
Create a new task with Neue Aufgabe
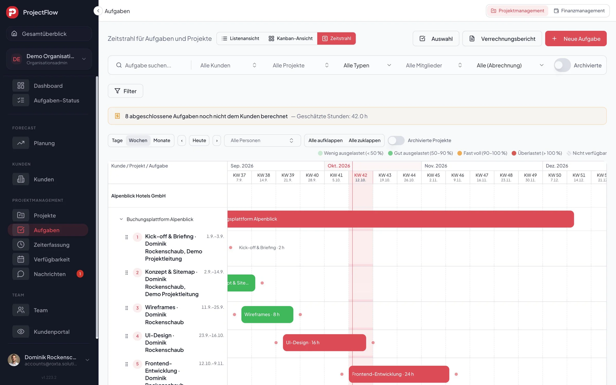576,38
